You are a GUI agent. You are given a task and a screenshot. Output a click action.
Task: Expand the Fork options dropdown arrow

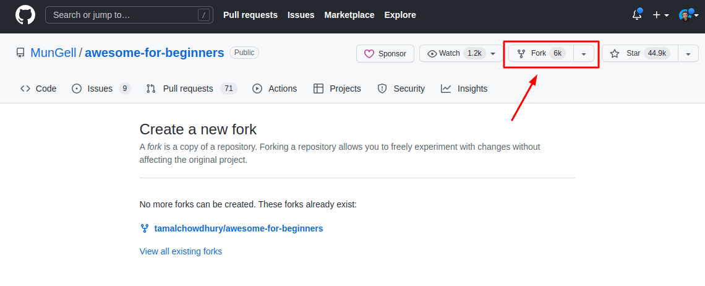584,54
